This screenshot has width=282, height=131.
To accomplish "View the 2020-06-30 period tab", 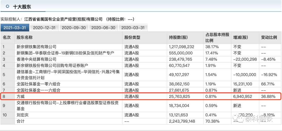I will (104, 28).
